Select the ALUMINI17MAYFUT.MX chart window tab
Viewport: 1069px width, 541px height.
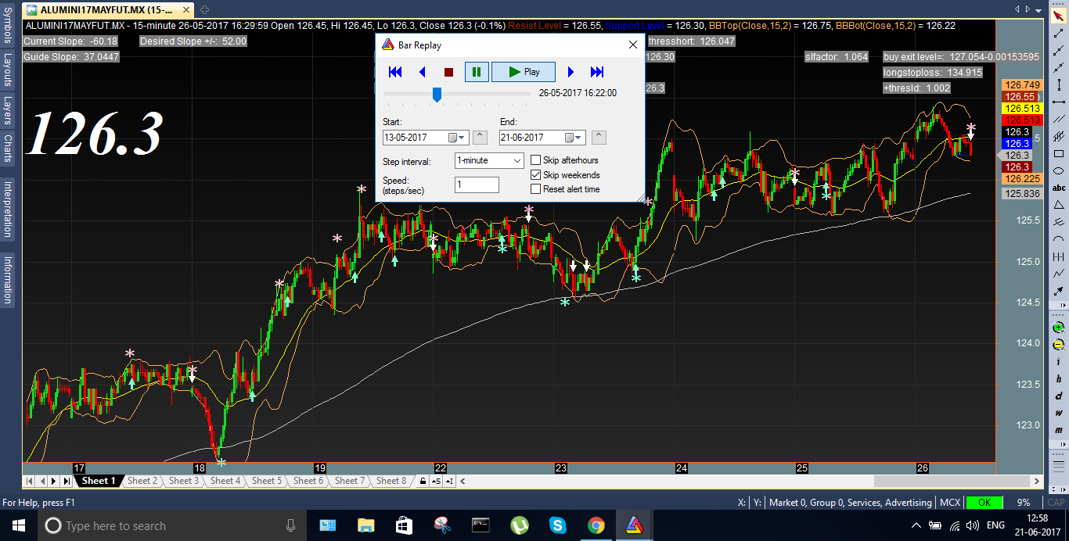click(108, 9)
